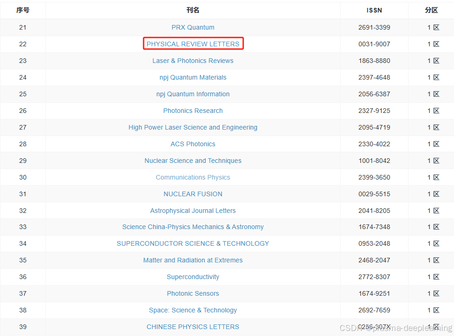Screen dimensions: 454x336
Task: Click 1 区 in ACS Photonics row
Action: [x=433, y=144]
